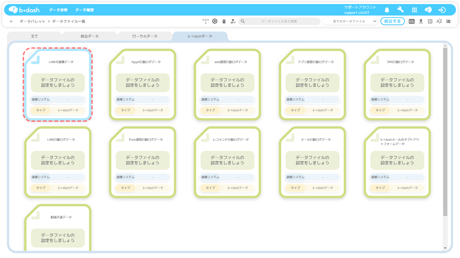
Task: Click 連携システム label in web接客行動ログデータ card
Action: (x=210, y=100)
